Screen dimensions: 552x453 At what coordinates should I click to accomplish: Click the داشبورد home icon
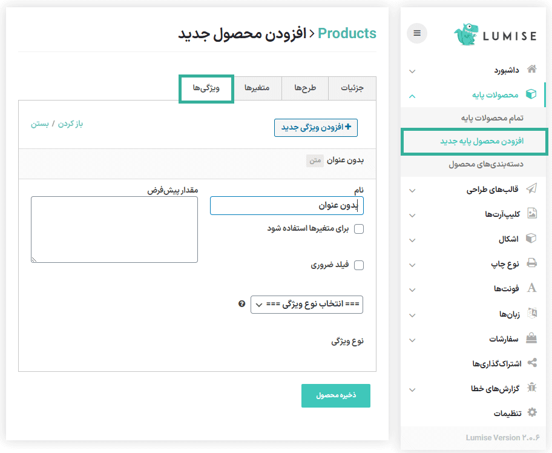pos(531,70)
